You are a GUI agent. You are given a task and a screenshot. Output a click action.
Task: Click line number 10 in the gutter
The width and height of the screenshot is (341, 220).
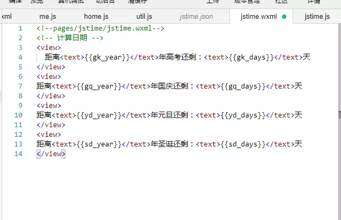click(x=18, y=115)
